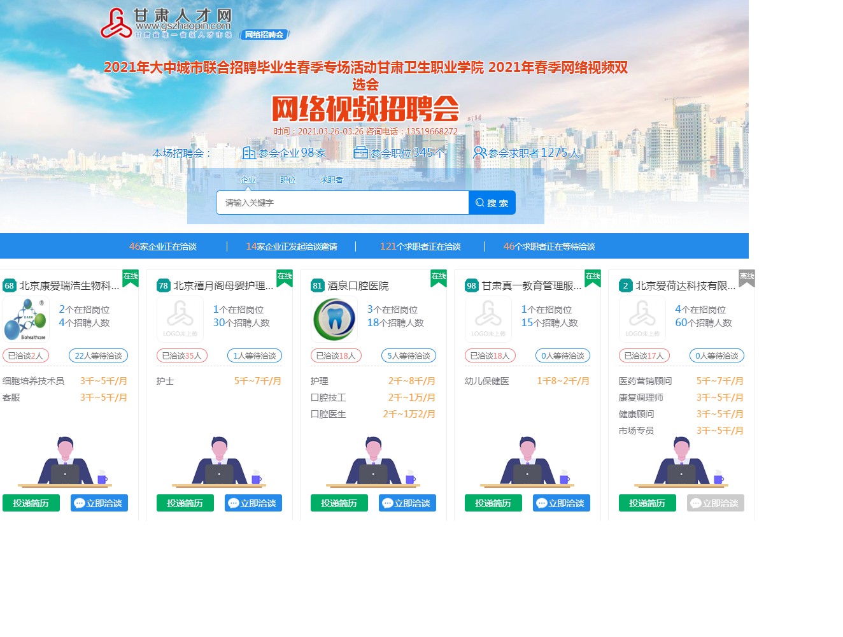Choose the 求职者 search tab
Image resolution: width=843 pixels, height=637 pixels.
point(331,180)
